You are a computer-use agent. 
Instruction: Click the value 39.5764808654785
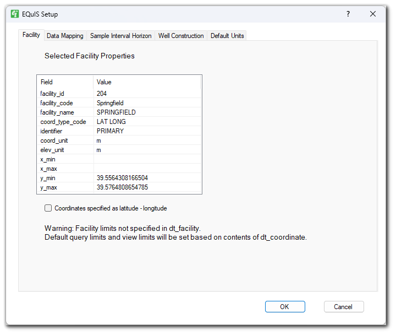point(147,187)
